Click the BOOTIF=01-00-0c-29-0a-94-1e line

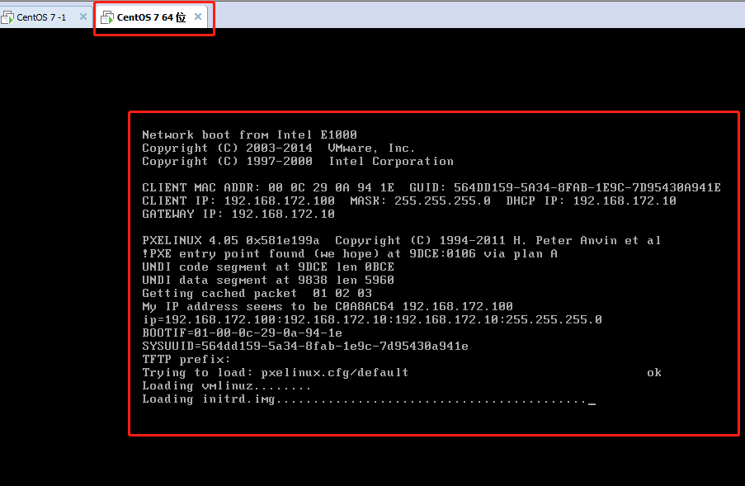243,333
